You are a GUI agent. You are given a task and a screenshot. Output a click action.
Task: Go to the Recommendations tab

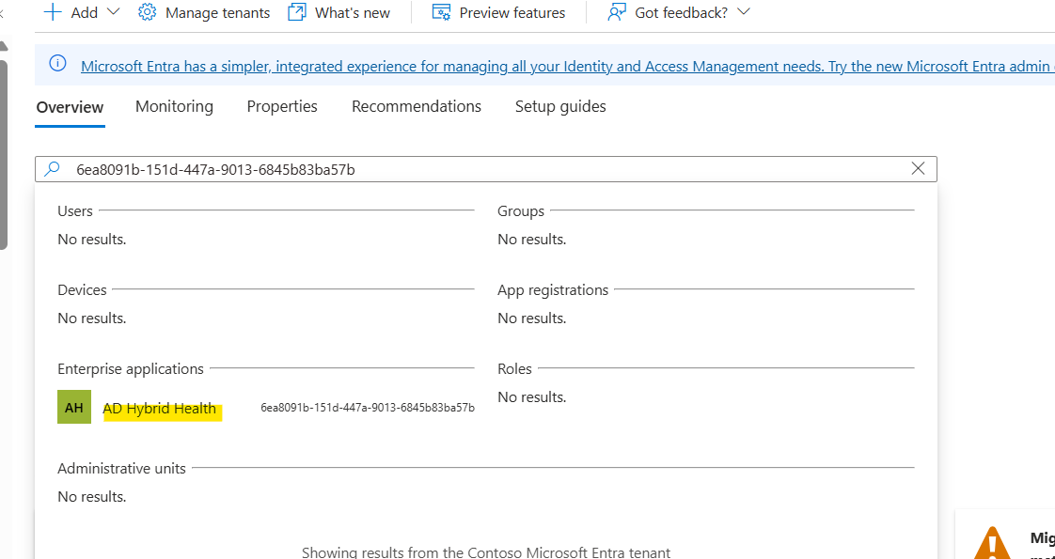point(416,107)
